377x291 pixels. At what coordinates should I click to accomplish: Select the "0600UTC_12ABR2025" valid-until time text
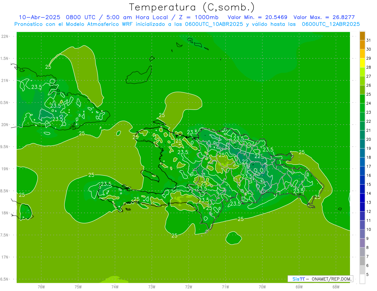[x=331, y=24]
